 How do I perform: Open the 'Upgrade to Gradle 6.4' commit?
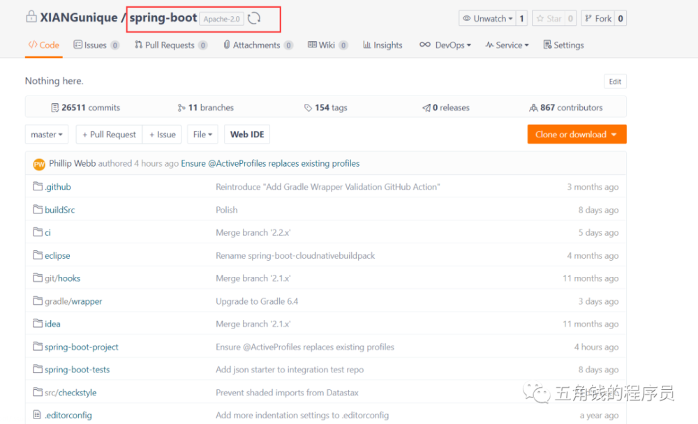(x=257, y=302)
